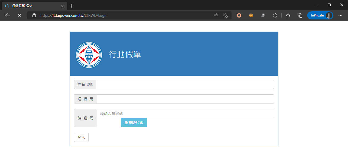
Task: Click the 驗 證 碼 label
Action: (x=85, y=118)
